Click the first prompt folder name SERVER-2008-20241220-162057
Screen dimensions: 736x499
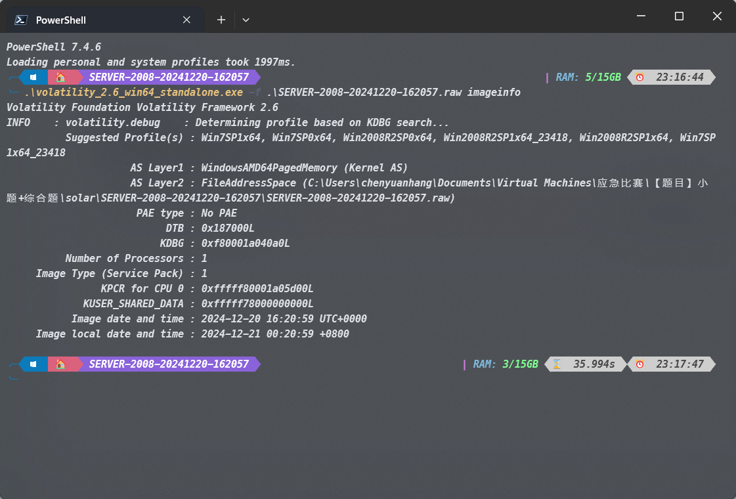[169, 77]
